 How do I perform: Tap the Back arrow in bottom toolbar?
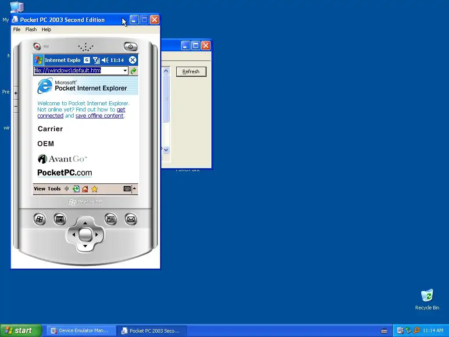point(67,189)
